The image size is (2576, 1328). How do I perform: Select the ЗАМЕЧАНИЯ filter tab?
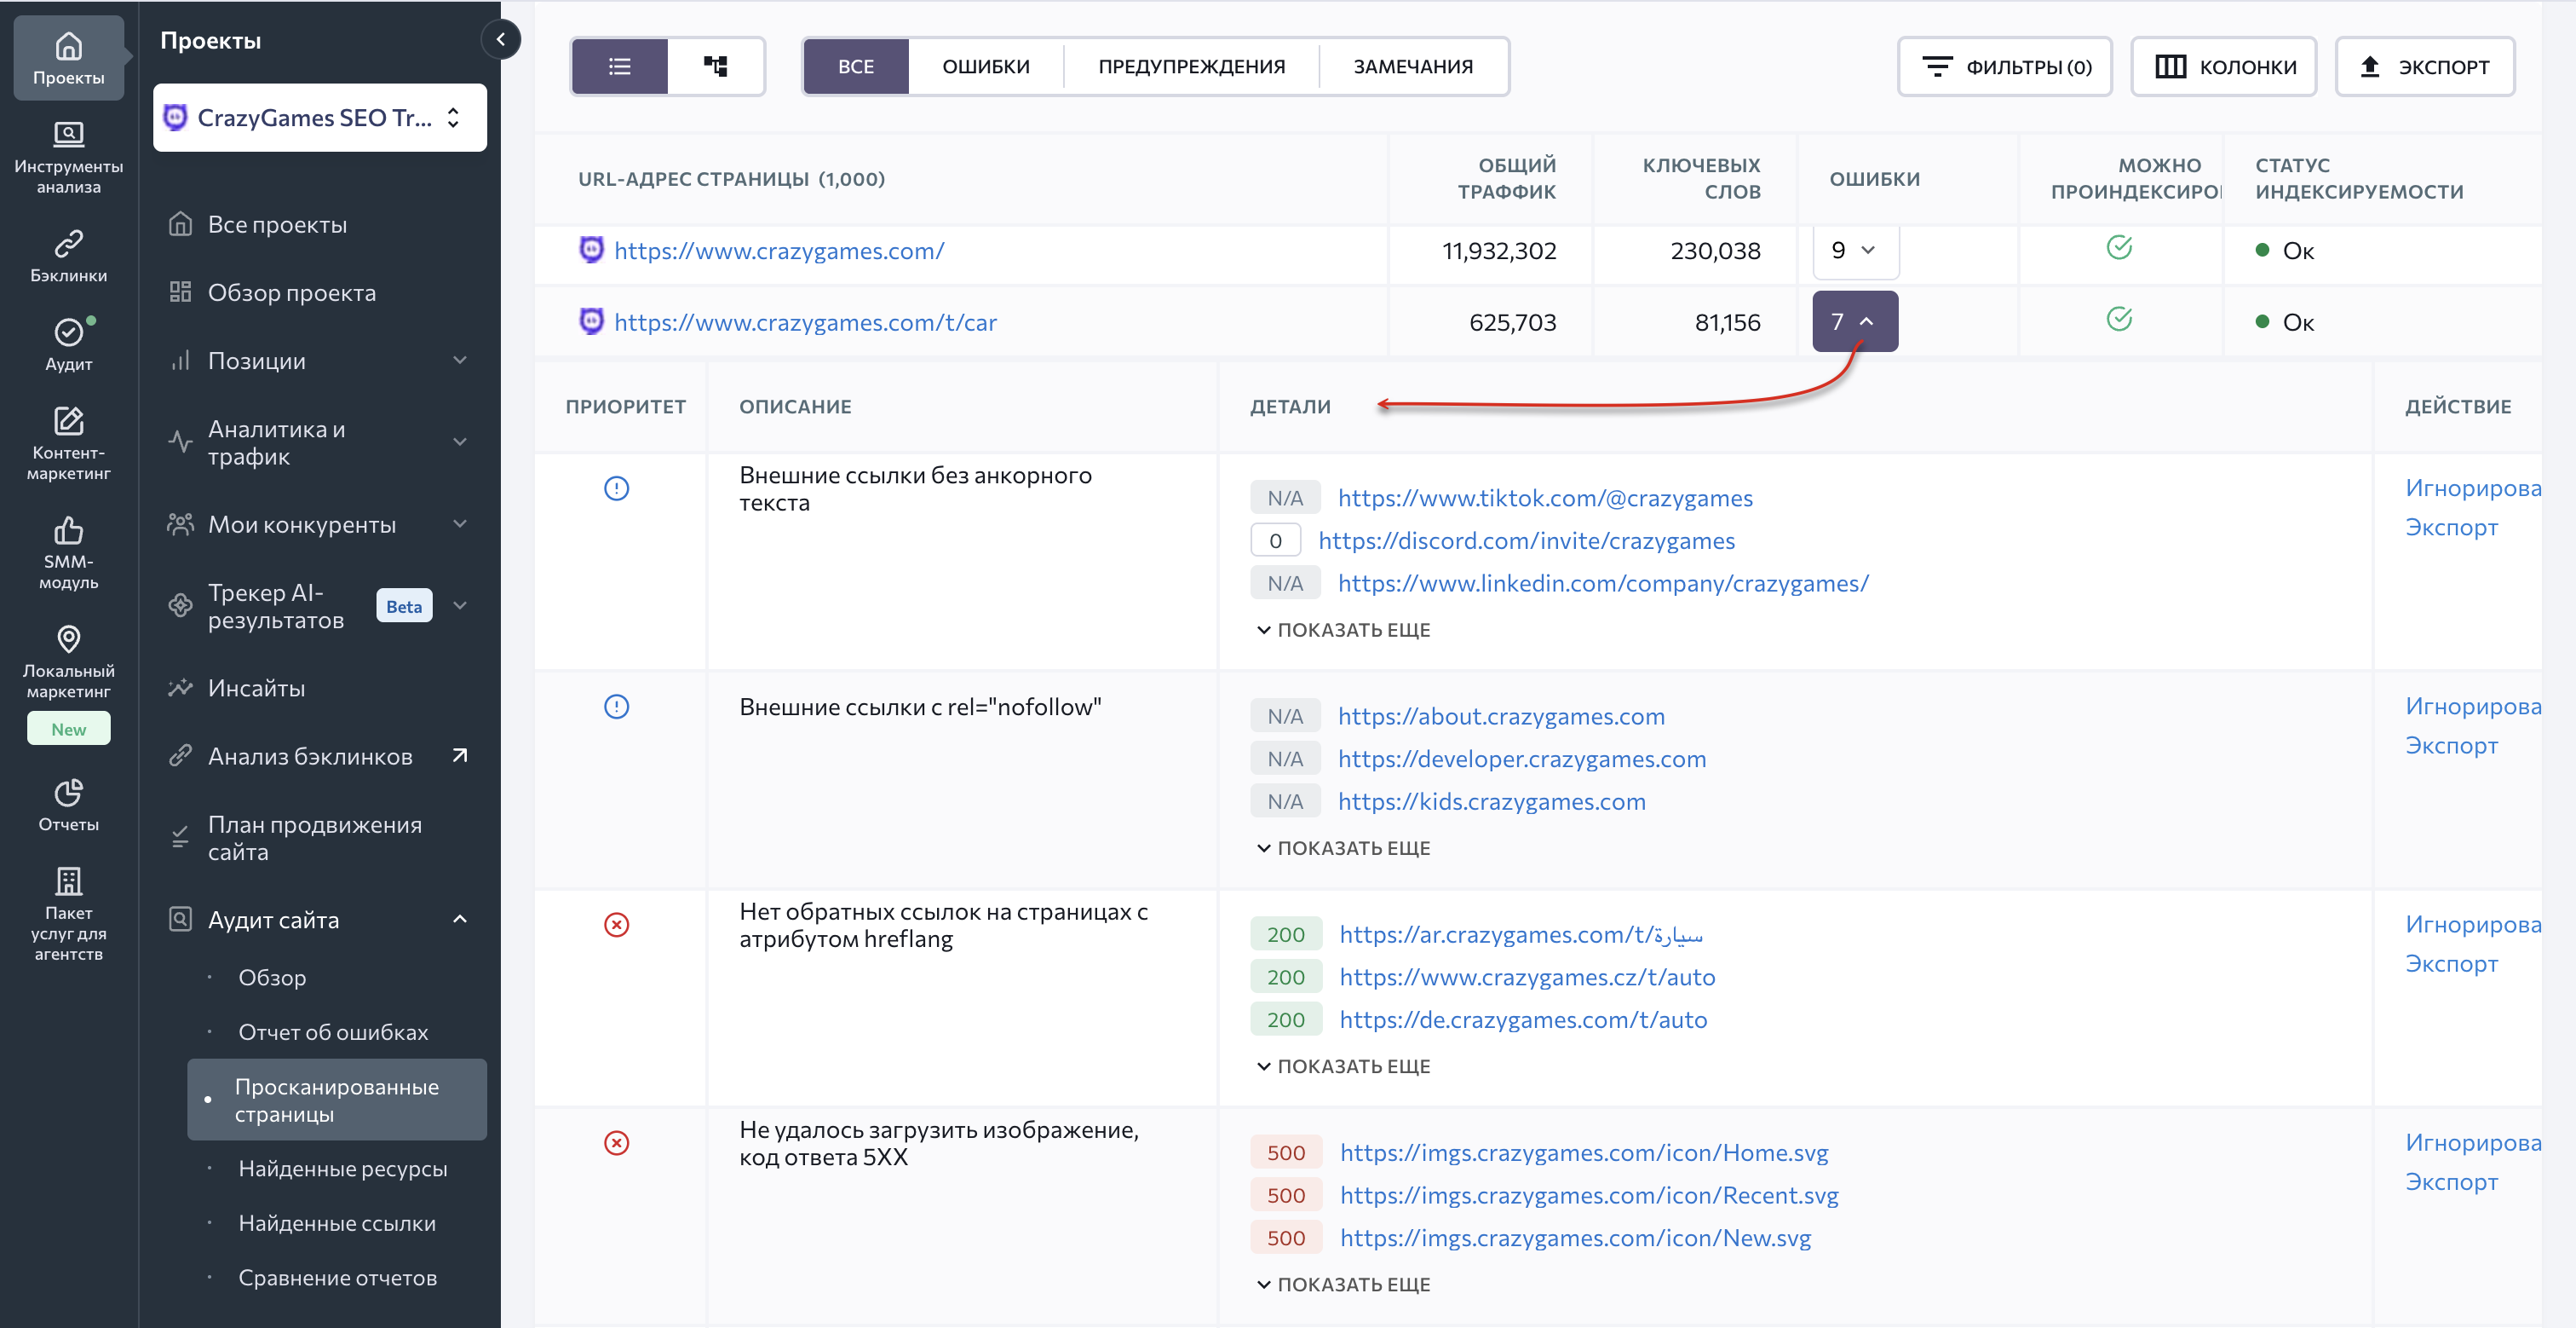1413,66
